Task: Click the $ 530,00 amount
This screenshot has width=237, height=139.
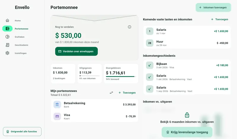Action: pos(68,36)
